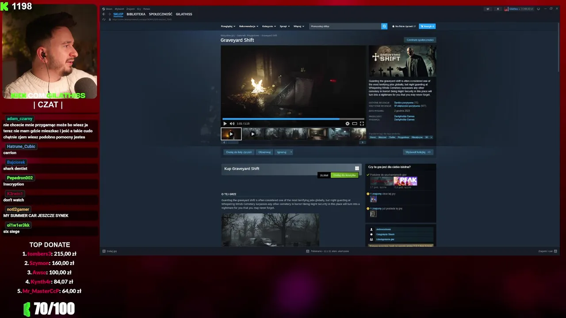Open 'W większości pozytywne' all reviews link
This screenshot has height=318, width=566.
(x=407, y=106)
